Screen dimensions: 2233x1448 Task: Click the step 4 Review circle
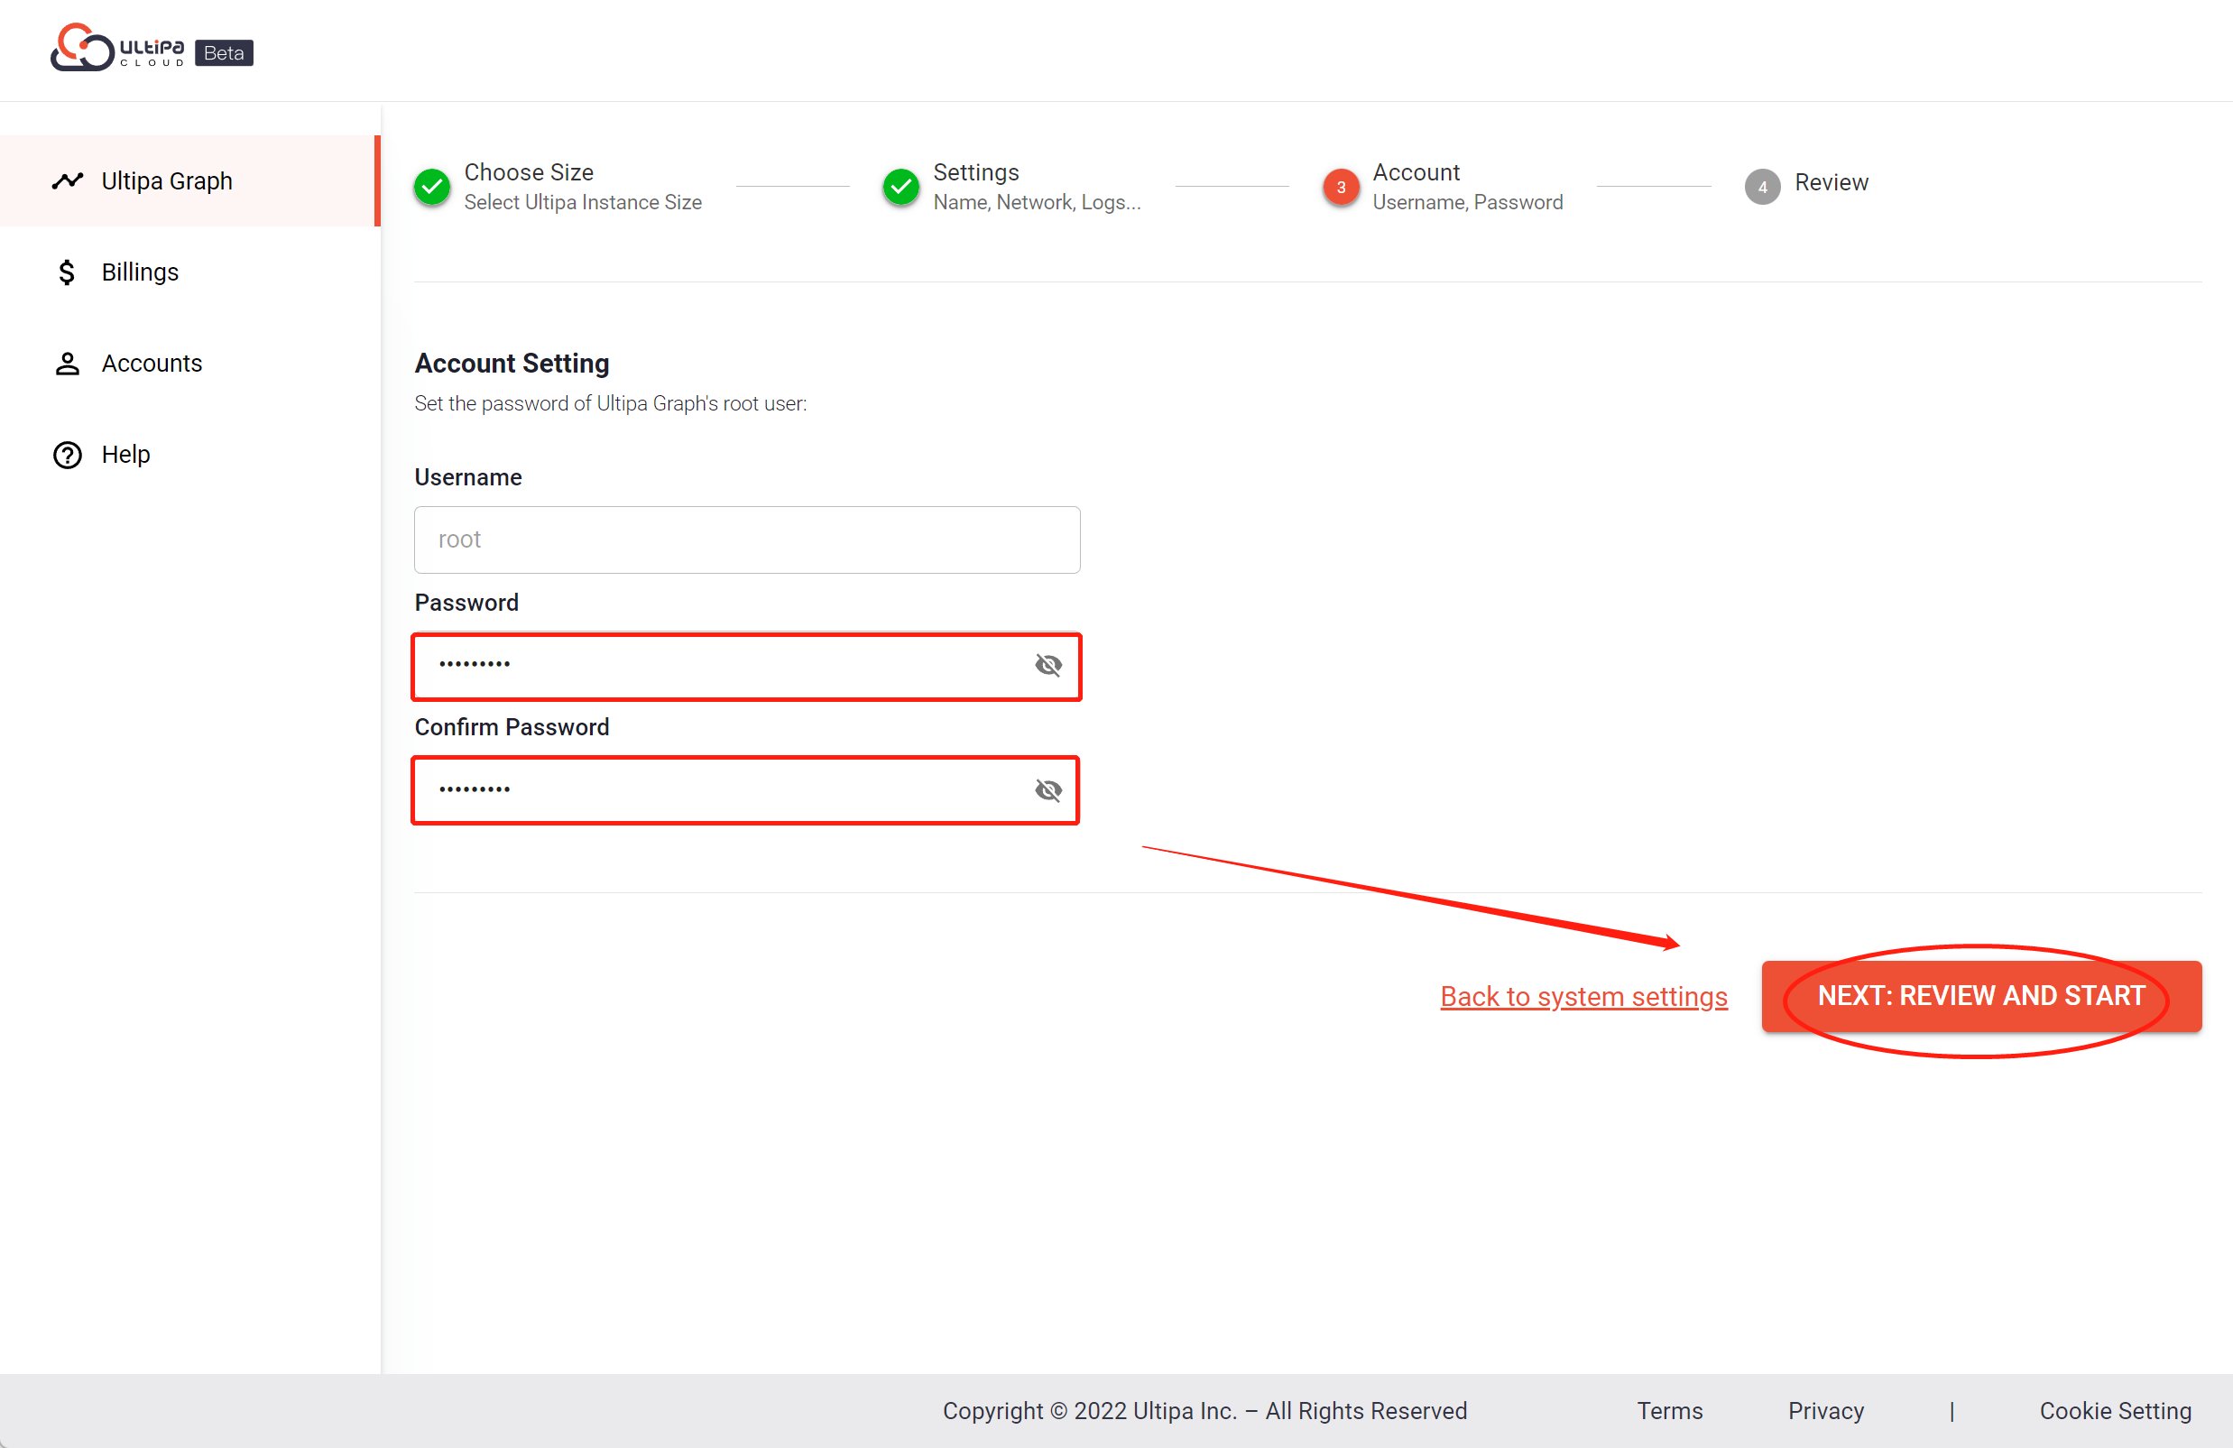pyautogui.click(x=1762, y=187)
